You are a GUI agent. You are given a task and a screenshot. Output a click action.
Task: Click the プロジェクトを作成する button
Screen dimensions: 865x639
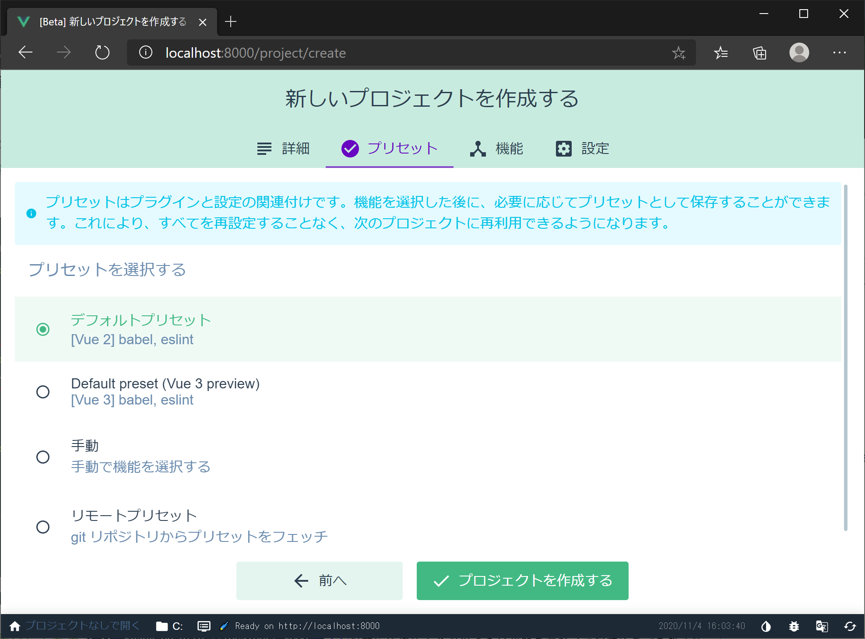[522, 581]
